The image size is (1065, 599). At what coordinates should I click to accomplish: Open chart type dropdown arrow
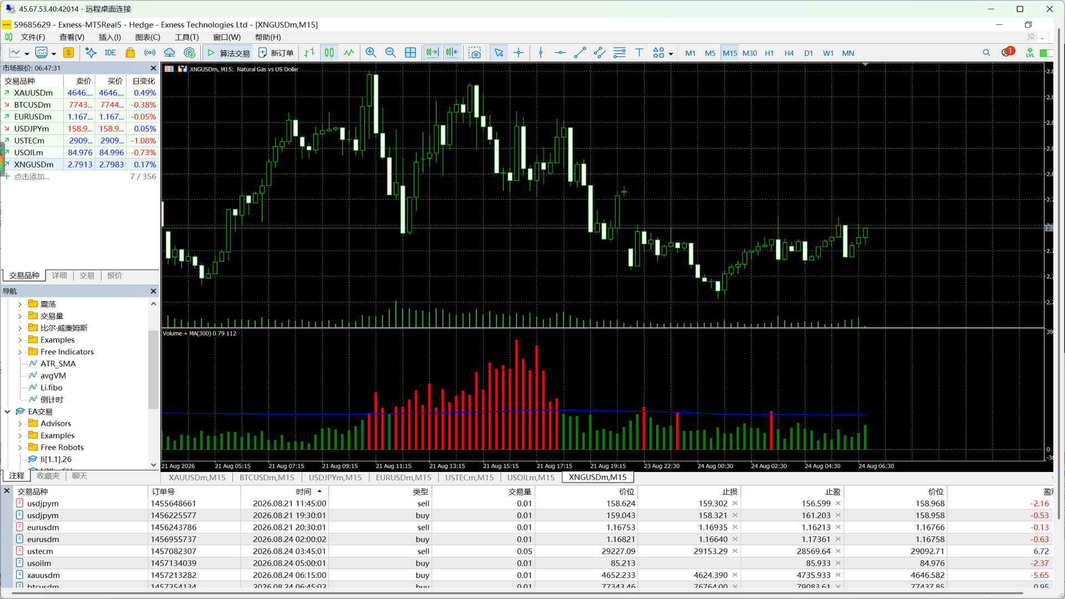(27, 54)
